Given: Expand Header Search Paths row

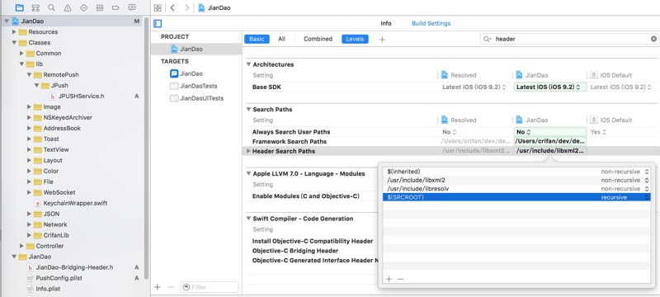Looking at the screenshot, I should pyautogui.click(x=248, y=151).
